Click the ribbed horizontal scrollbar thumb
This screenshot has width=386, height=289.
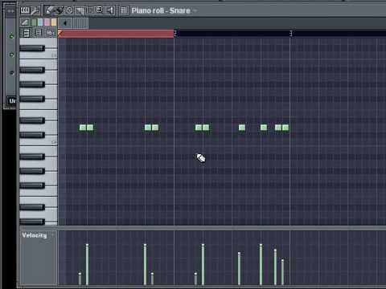pyautogui.click(x=80, y=23)
